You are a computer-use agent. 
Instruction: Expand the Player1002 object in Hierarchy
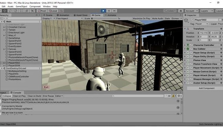coord(4,63)
